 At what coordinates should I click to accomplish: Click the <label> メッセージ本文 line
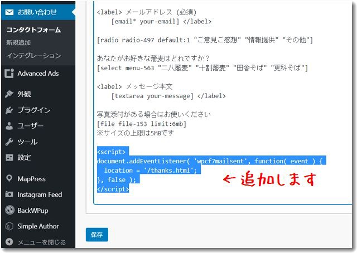tap(134, 86)
